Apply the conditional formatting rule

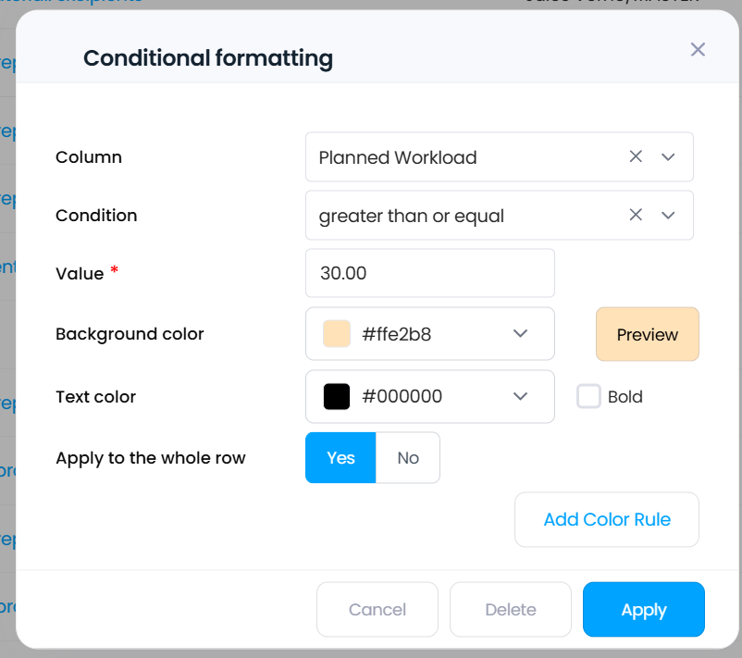(643, 609)
